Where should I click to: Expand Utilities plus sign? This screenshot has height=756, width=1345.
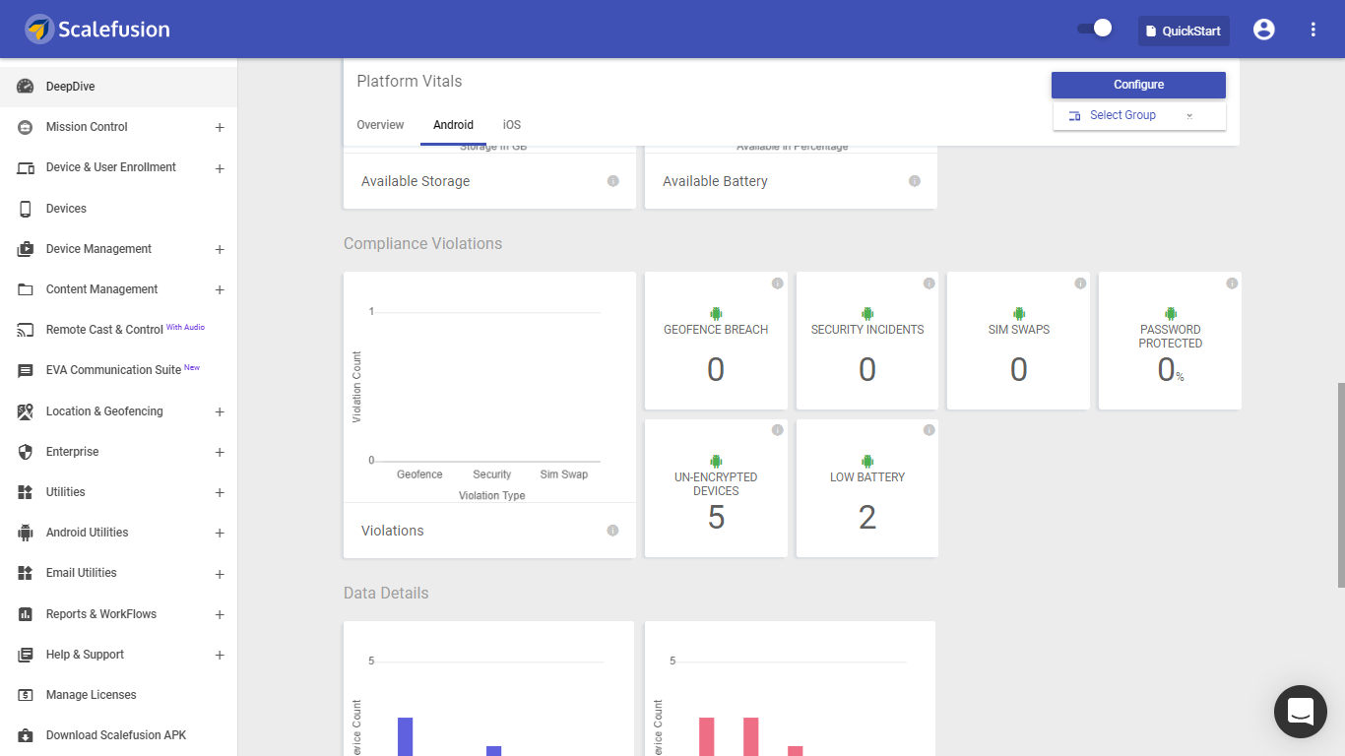[x=220, y=493]
